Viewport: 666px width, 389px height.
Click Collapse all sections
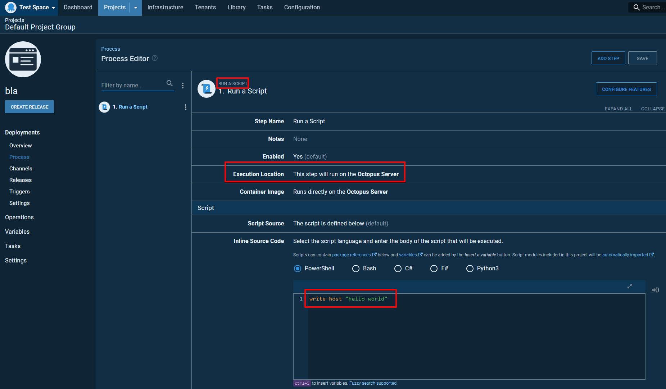[x=653, y=109]
